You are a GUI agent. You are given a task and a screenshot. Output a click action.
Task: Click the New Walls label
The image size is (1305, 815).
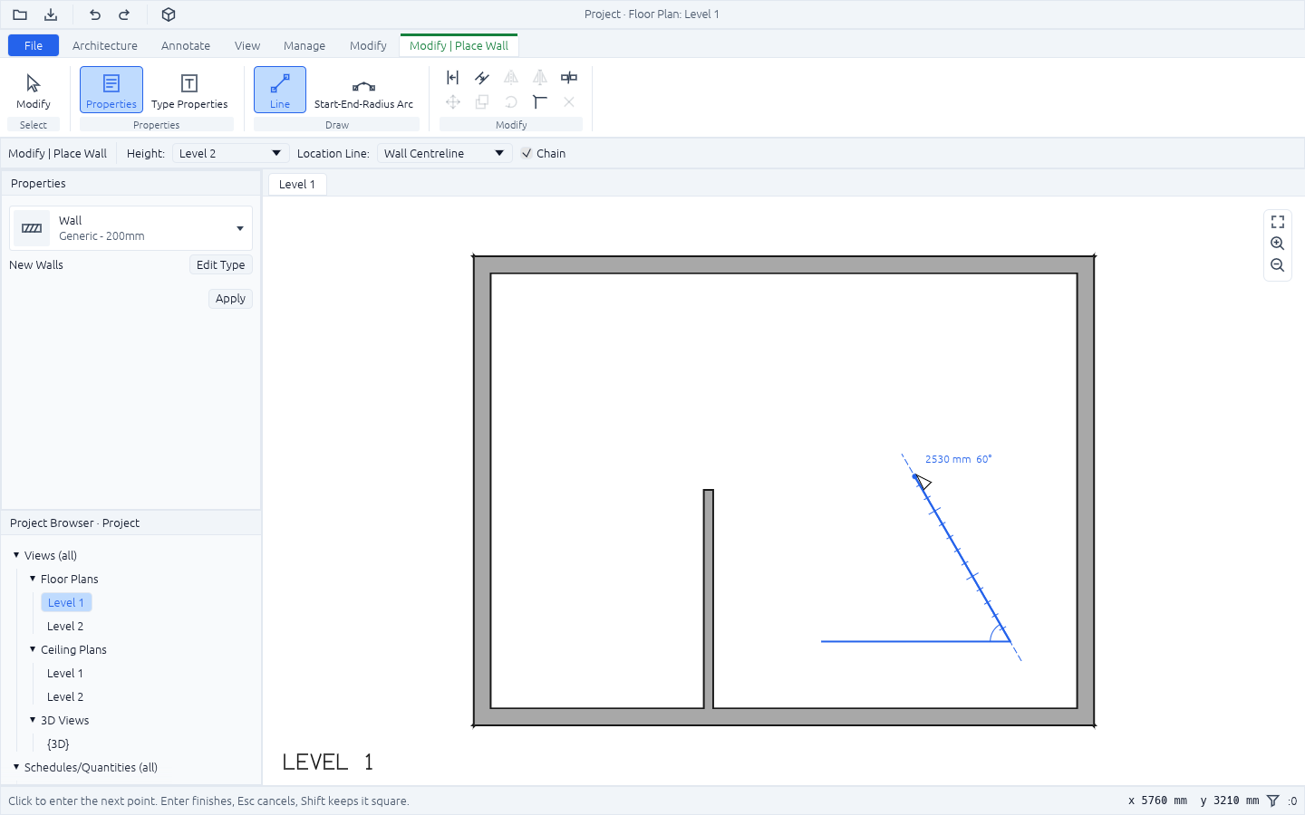point(36,264)
